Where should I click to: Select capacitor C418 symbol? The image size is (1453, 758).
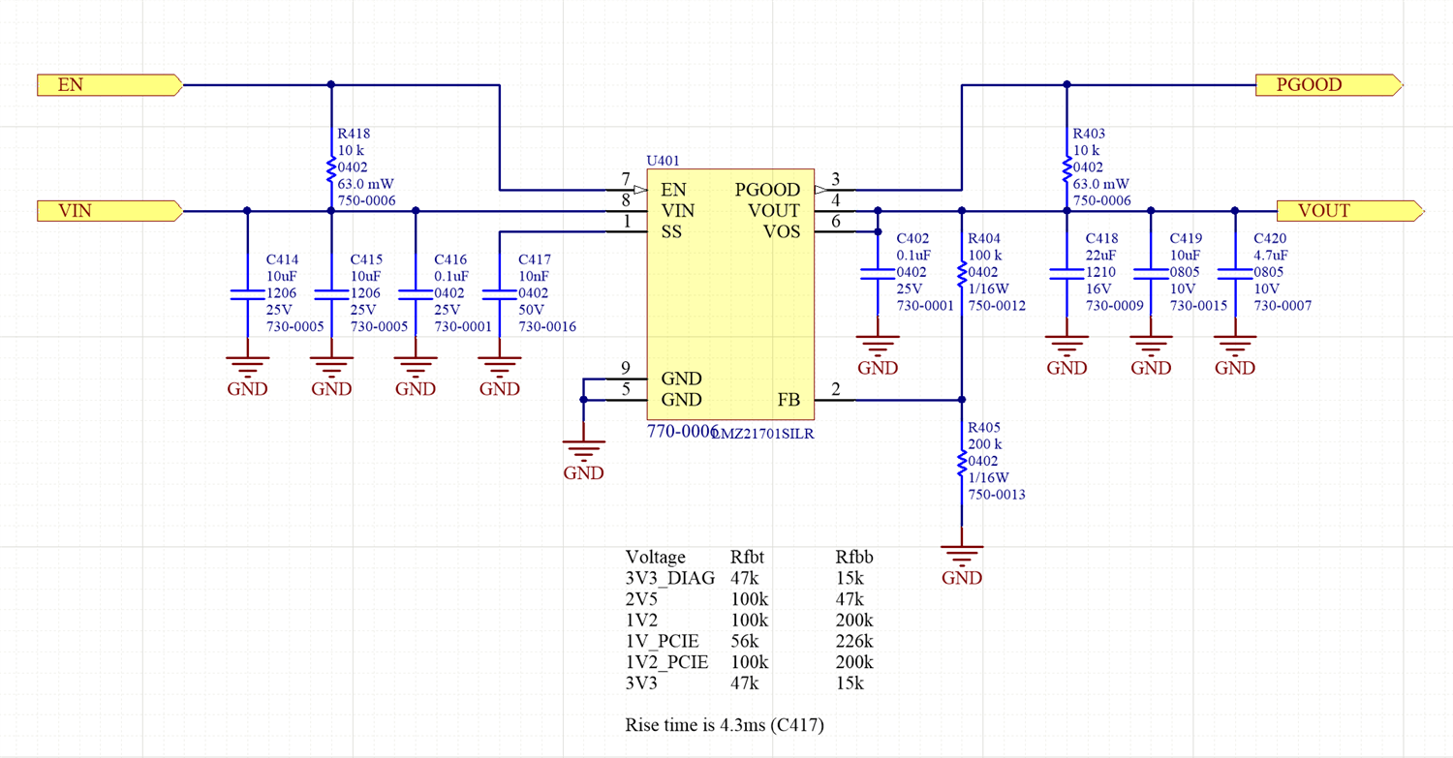tap(1067, 274)
